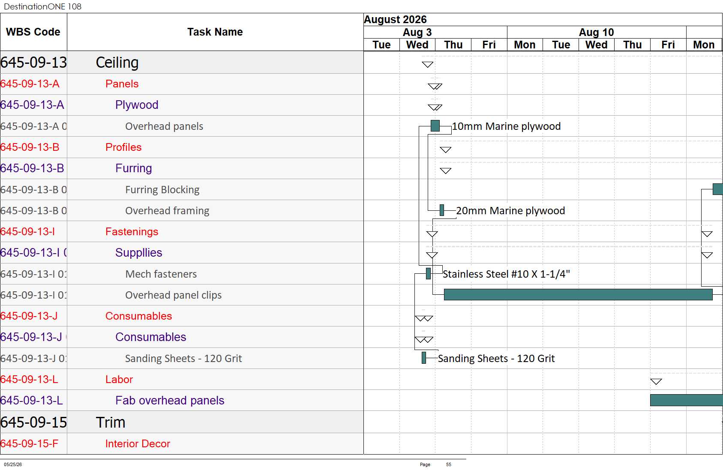Select WBS code 645-09-13-L Labor
Viewport: 723px width, 470px height.
coord(29,380)
